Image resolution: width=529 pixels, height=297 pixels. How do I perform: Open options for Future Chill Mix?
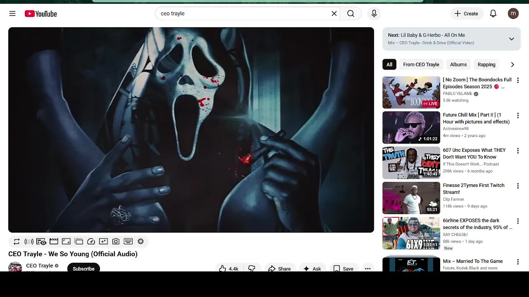[518, 115]
